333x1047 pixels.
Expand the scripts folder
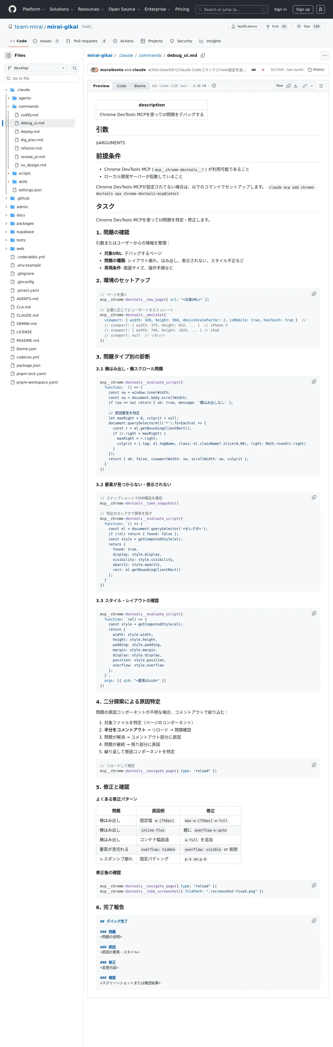(8, 174)
